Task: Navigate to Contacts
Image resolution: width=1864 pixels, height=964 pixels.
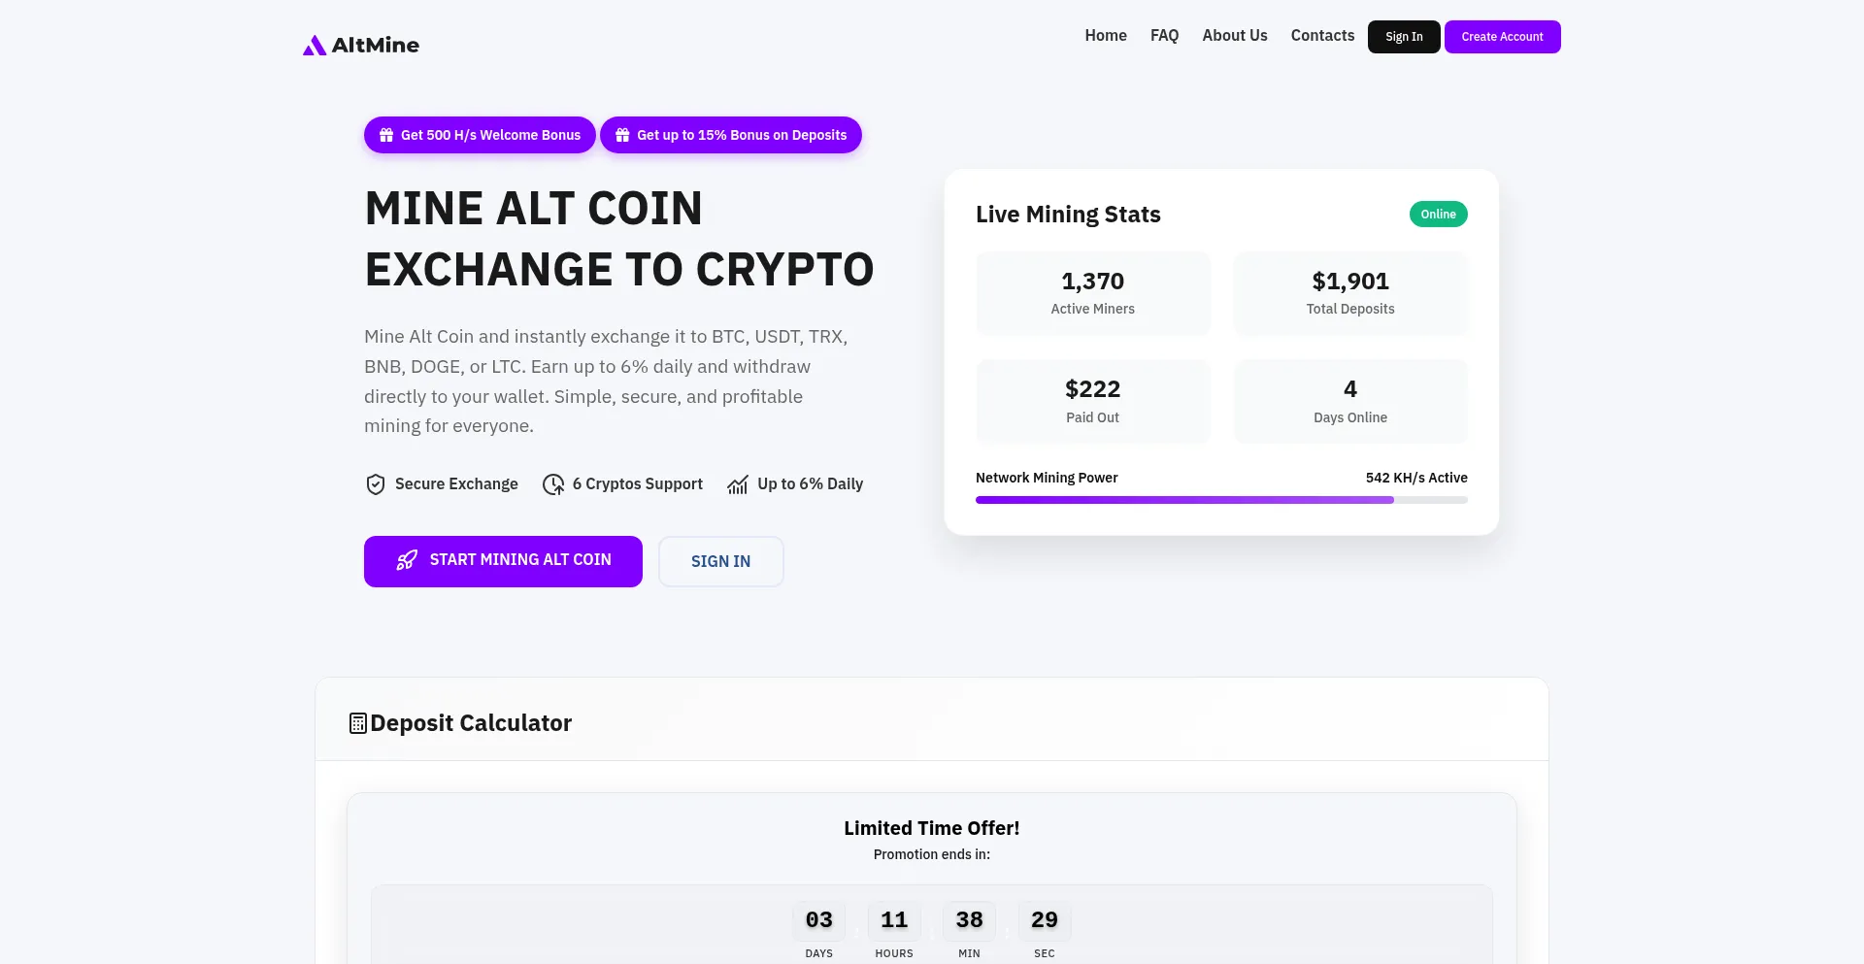Action: 1322,36
